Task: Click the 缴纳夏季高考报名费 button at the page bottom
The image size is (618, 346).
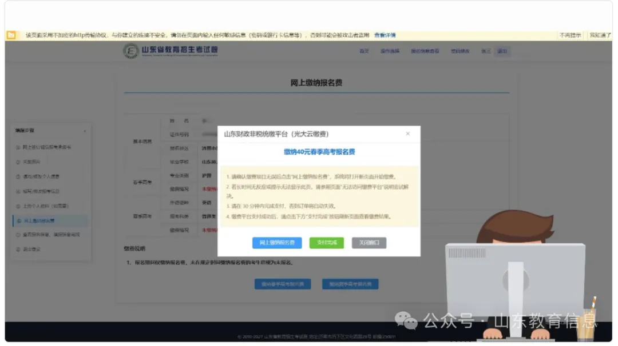Action: (x=350, y=284)
